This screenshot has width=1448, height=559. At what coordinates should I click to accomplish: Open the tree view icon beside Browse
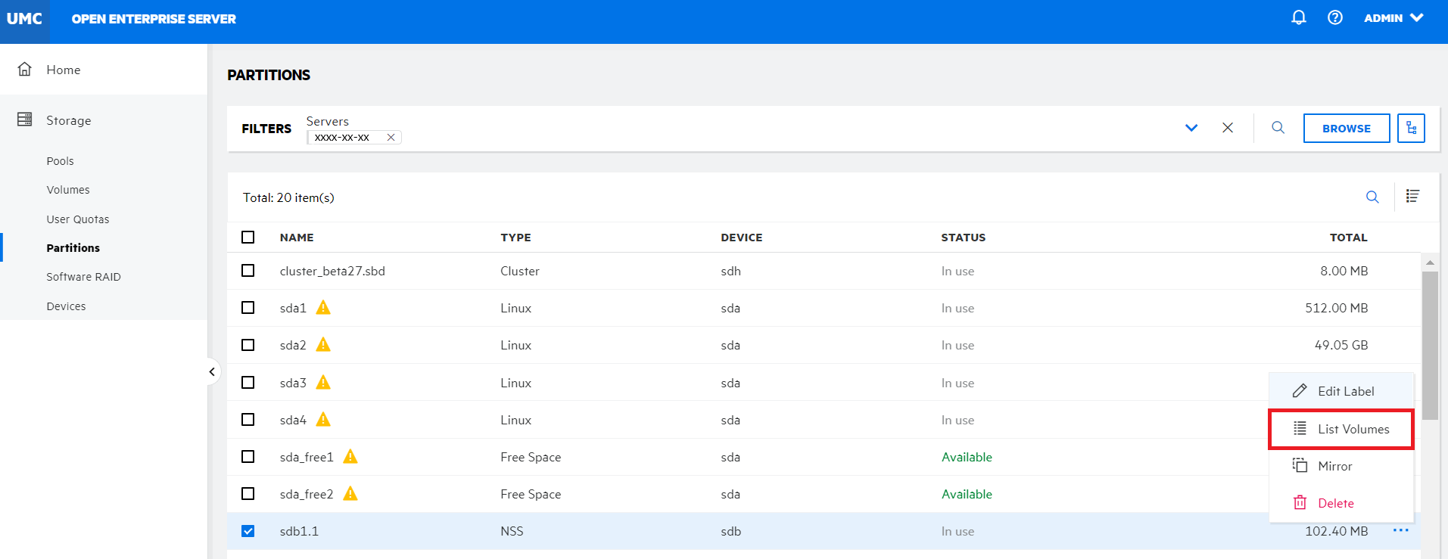pos(1411,128)
